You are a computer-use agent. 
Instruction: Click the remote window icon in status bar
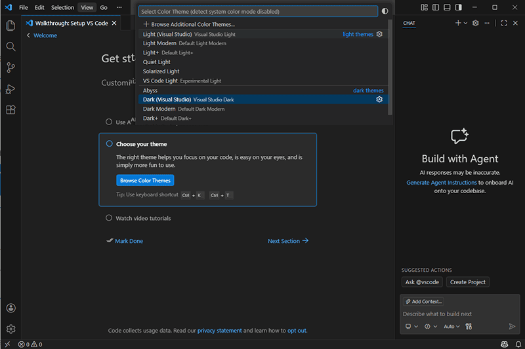(x=7, y=344)
